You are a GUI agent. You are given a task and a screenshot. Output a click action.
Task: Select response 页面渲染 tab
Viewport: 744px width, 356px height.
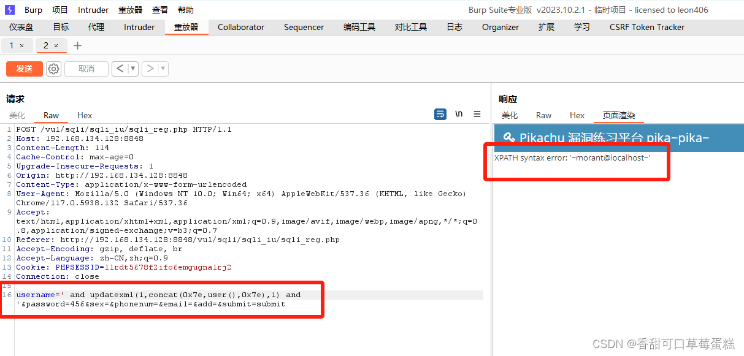tap(619, 115)
